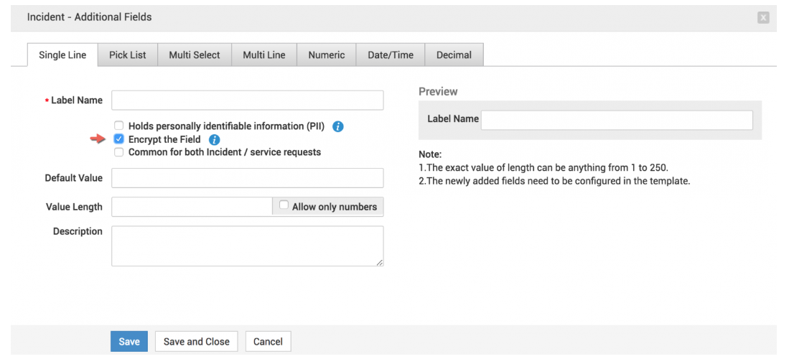
Task: Click into the Default Value text box
Action: click(x=247, y=178)
